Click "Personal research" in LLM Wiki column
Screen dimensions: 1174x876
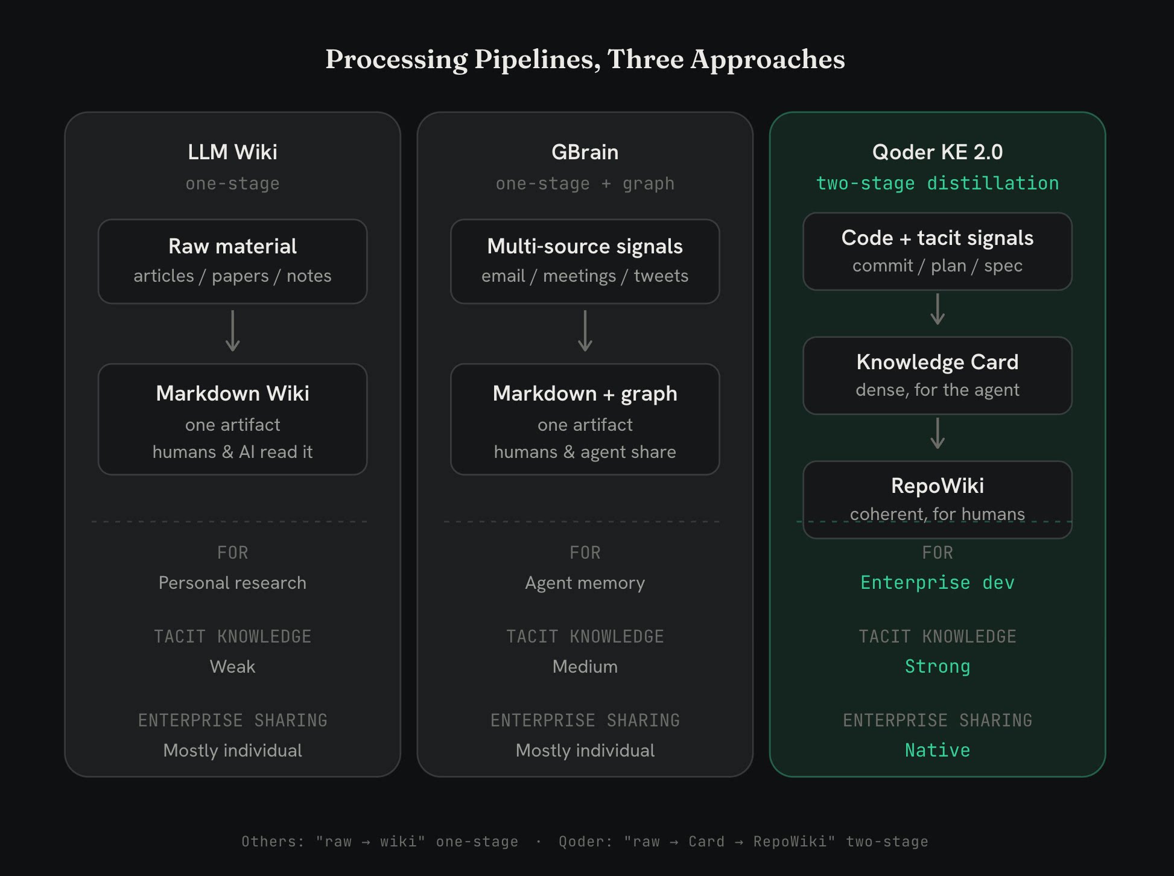[232, 583]
